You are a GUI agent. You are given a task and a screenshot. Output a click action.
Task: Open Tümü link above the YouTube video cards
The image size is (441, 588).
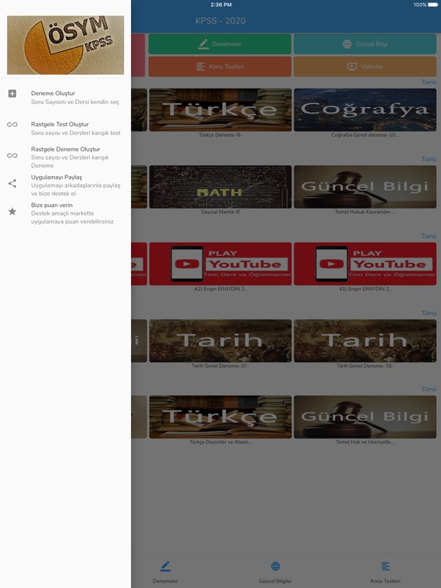429,236
